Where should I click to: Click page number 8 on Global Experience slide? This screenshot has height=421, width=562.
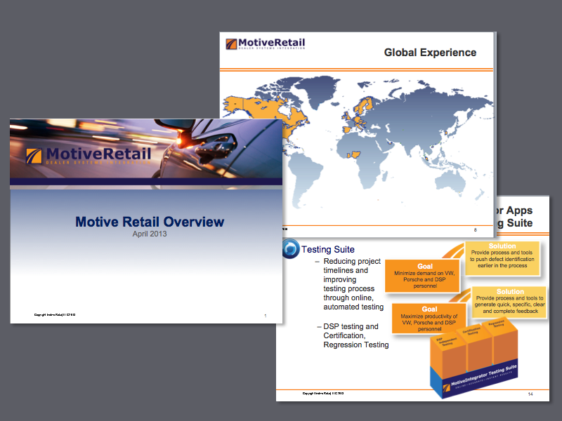click(x=476, y=230)
